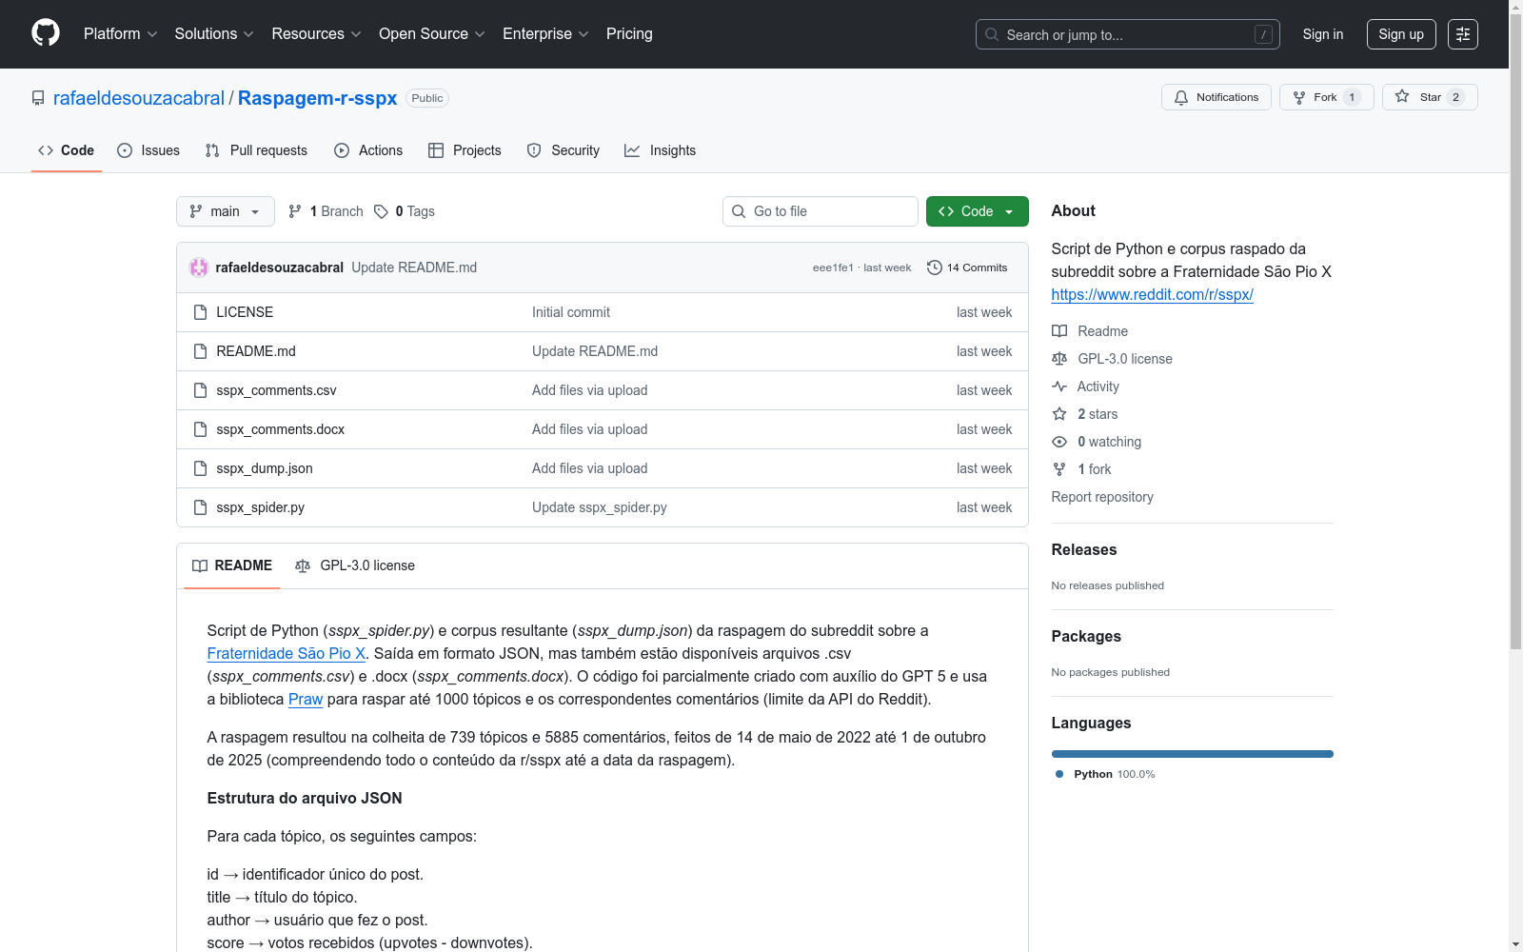
Task: Click the tag icon next to 0 Tags
Action: click(x=381, y=211)
